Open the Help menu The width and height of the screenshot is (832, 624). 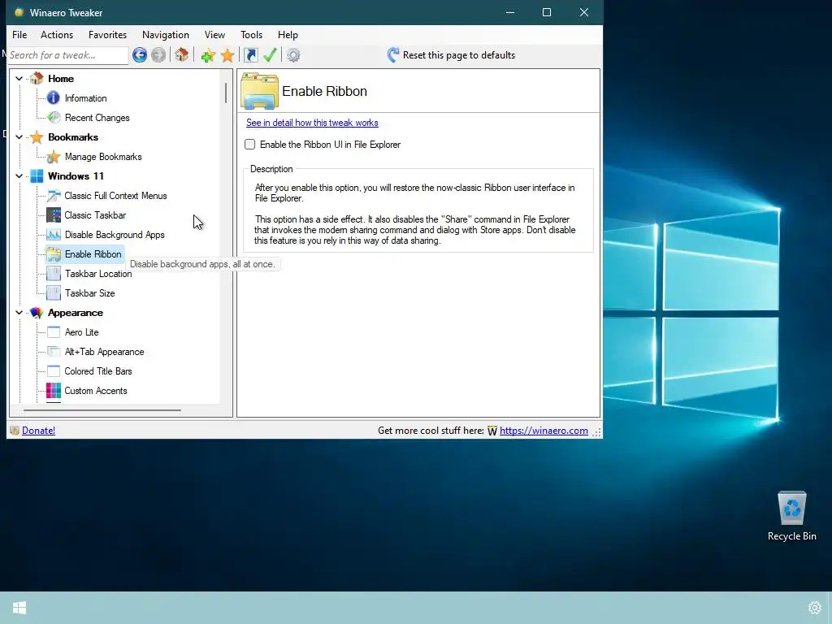click(x=288, y=34)
